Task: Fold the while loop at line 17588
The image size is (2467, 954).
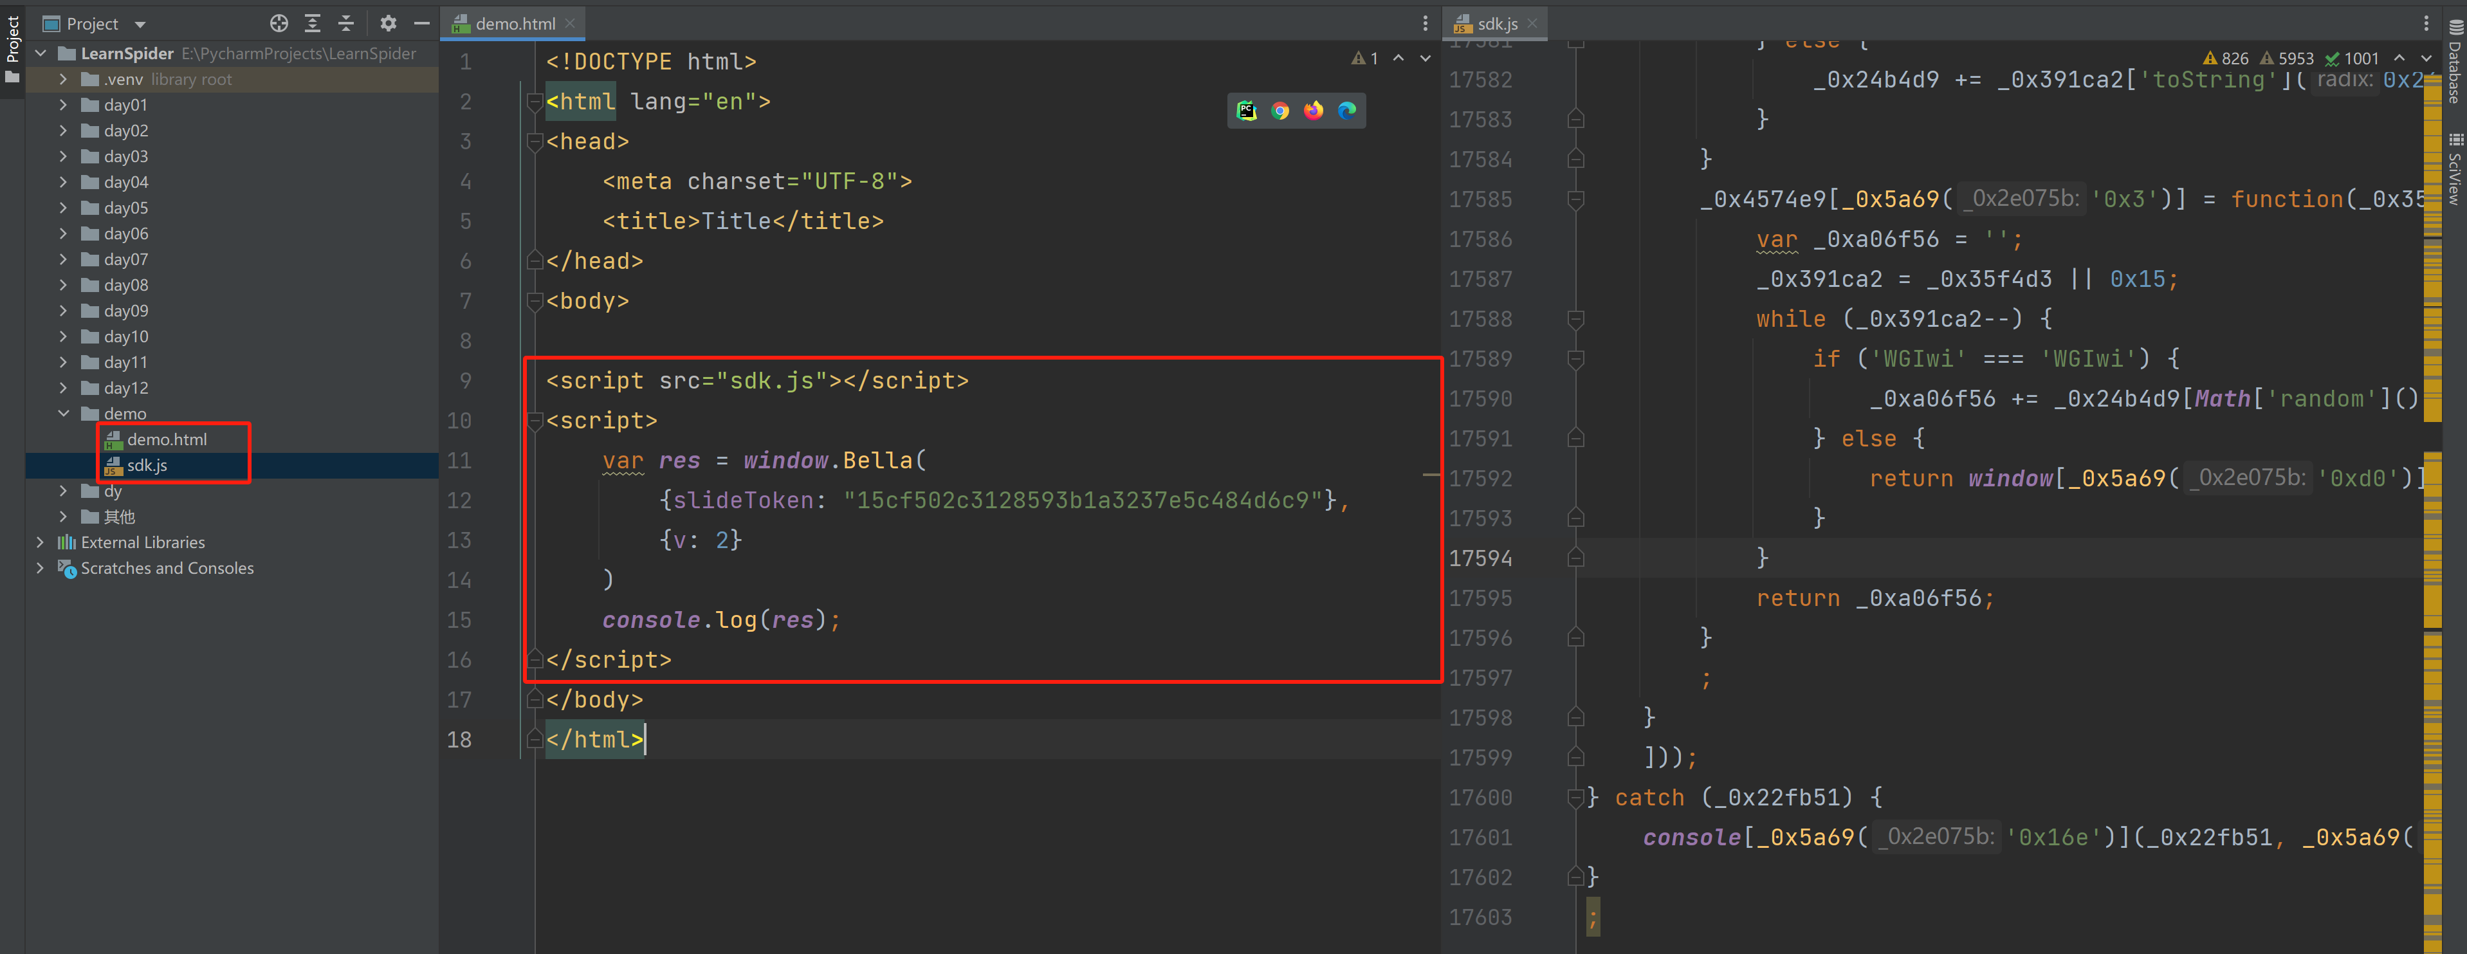Action: point(1575,319)
